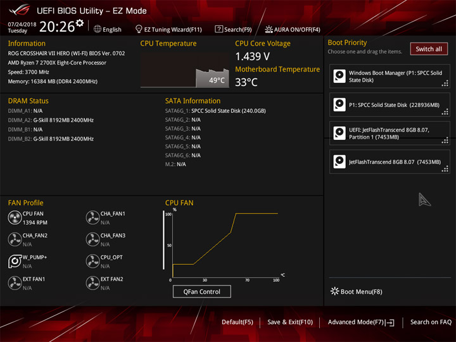Open EZ Tuning Wizard(F11)
Screen dimensions: 456x342
[168, 29]
